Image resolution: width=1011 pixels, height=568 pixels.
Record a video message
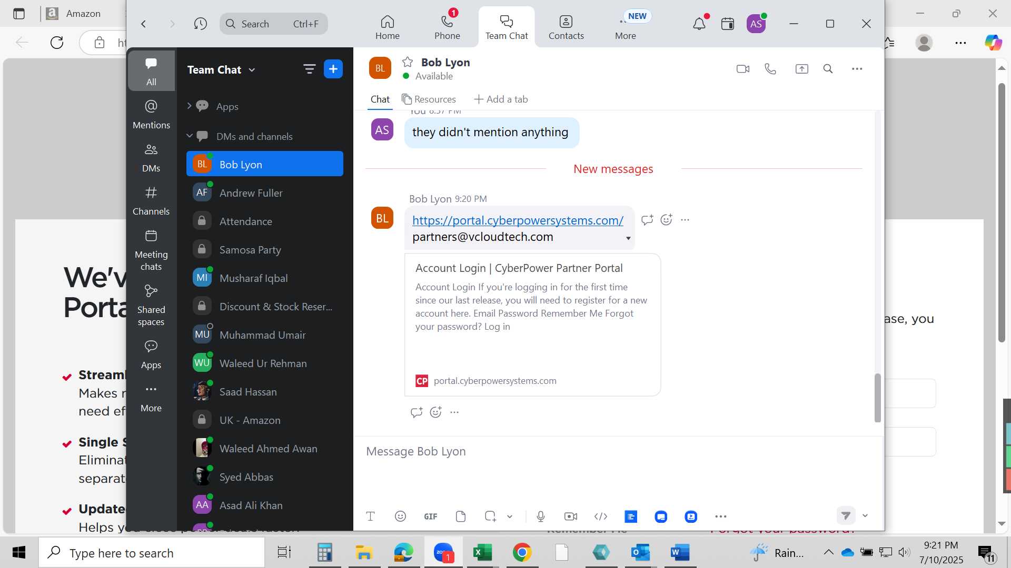point(571,516)
